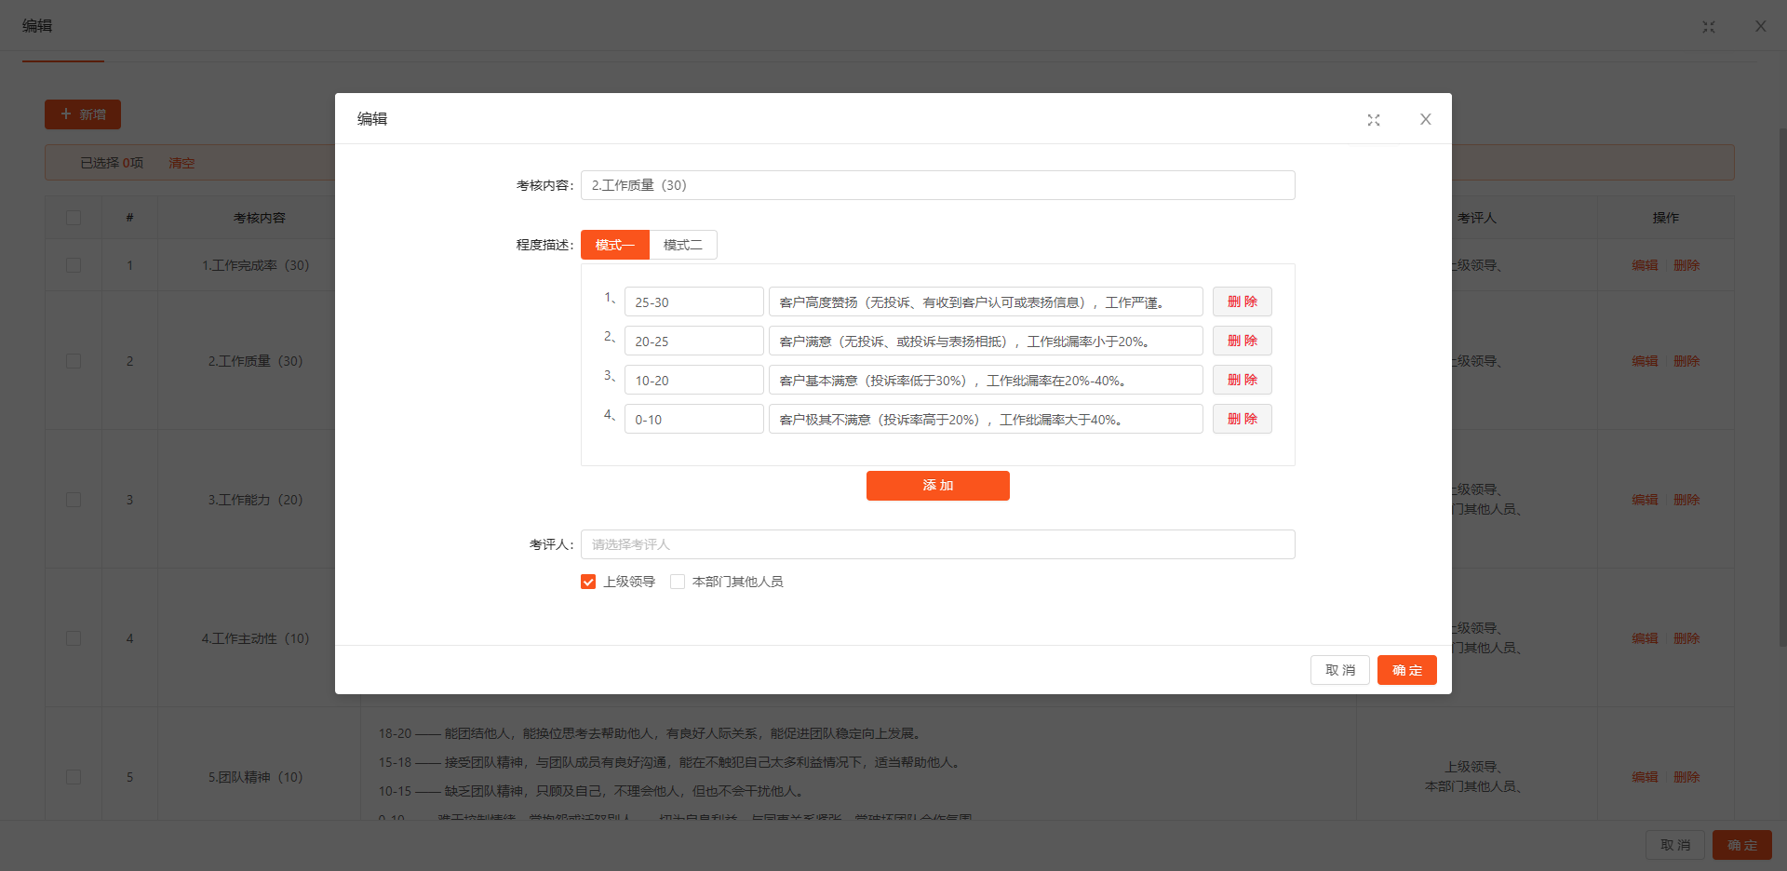Viewport: 1787px width, 871px height.
Task: Click the 考核内容 input field
Action: (x=937, y=185)
